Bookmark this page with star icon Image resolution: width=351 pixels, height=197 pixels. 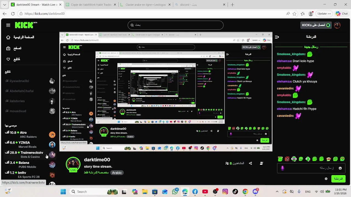tap(294, 14)
